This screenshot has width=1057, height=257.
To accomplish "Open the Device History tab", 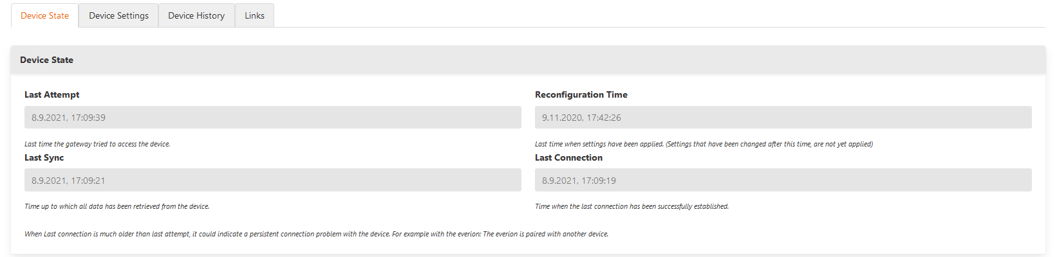I will pos(196,15).
